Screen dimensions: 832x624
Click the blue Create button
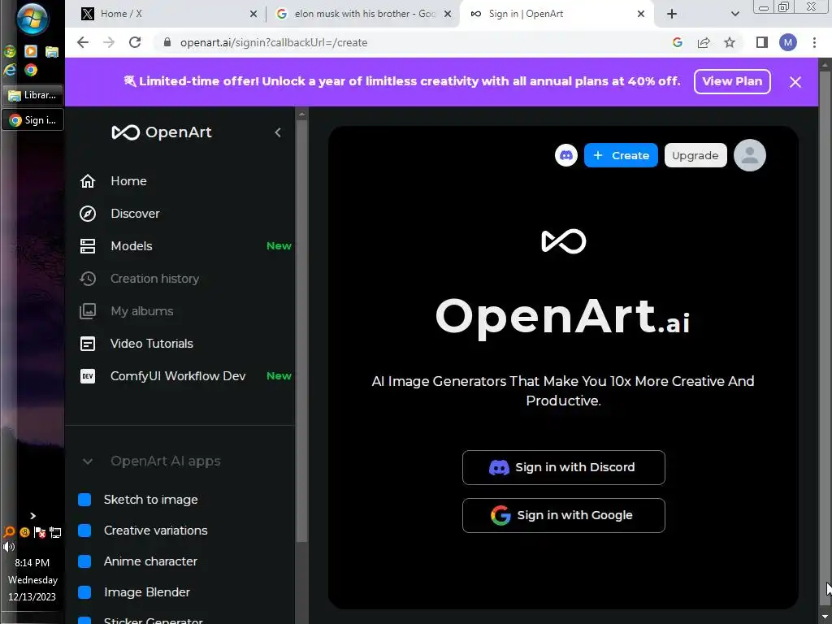(x=621, y=155)
